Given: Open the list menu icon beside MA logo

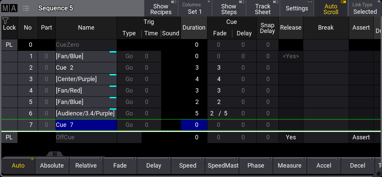Looking at the screenshot, I should tap(26, 8).
